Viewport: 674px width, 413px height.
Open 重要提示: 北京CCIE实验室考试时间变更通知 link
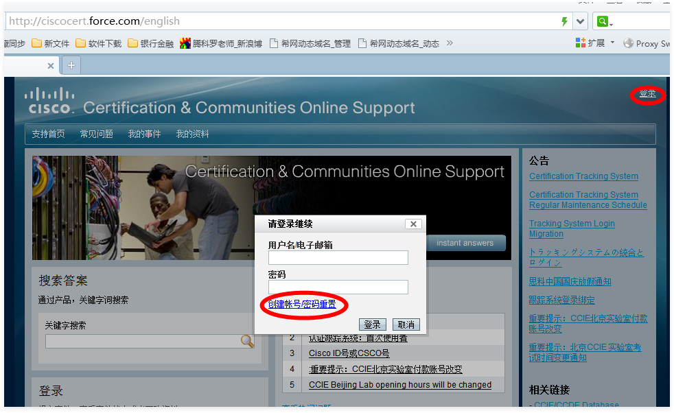click(x=585, y=353)
